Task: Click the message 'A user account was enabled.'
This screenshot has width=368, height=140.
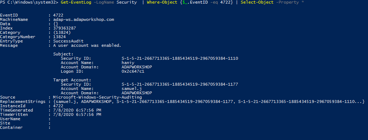Action: pos(87,45)
